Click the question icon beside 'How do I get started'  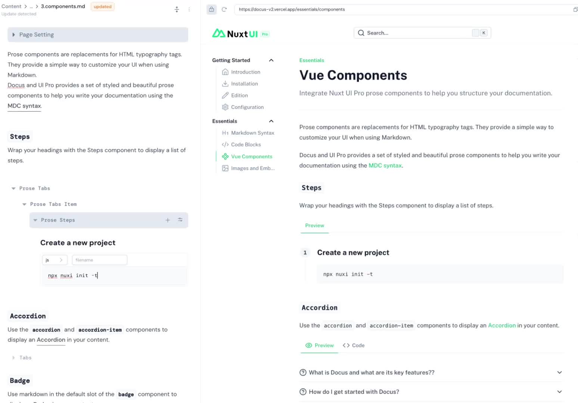[x=303, y=392]
